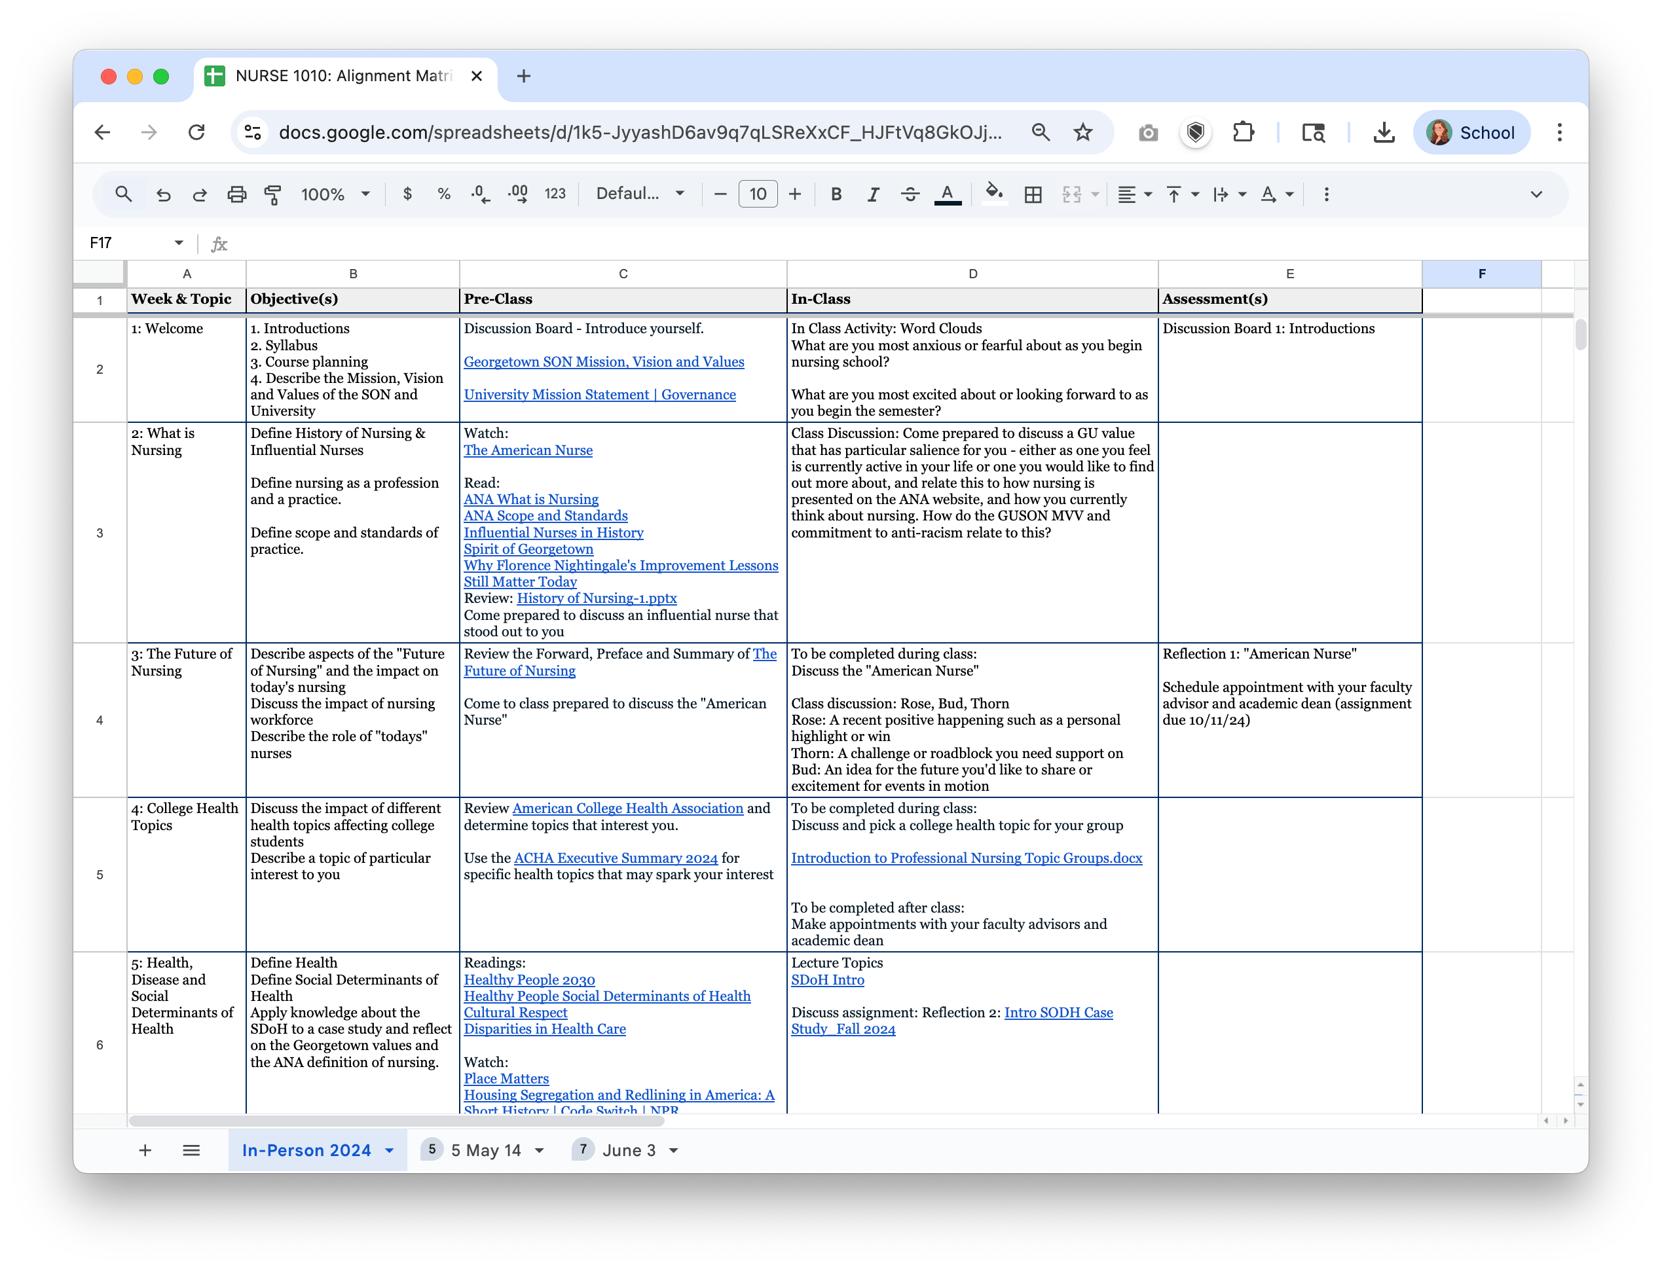
Task: Click the print icon in toolbar
Action: [236, 194]
